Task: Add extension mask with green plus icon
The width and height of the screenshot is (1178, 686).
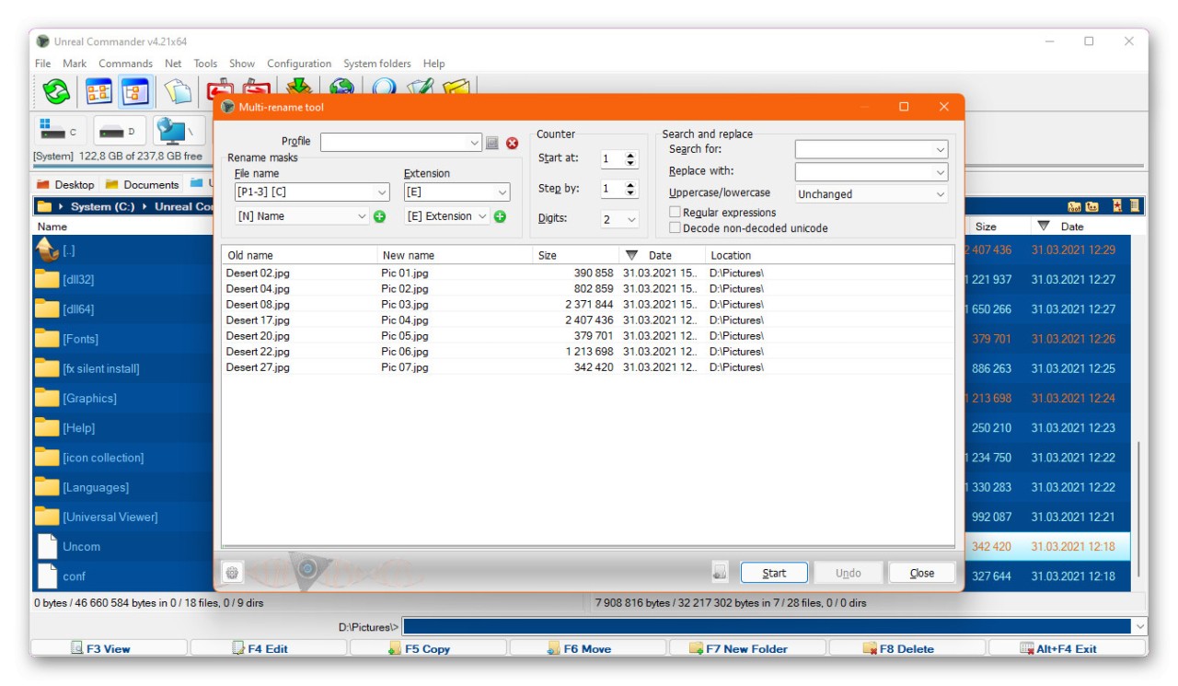Action: (x=500, y=216)
